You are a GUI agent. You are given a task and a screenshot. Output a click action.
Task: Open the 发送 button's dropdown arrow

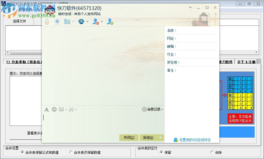coord(160,137)
